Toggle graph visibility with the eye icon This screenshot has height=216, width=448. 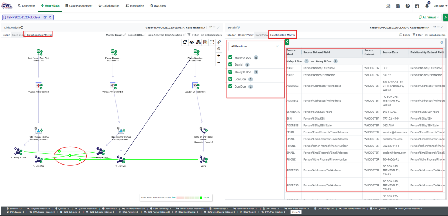(x=192, y=42)
